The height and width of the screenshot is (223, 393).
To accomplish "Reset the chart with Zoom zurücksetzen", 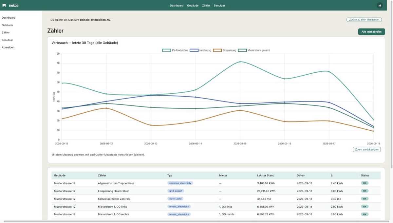I will (367, 149).
